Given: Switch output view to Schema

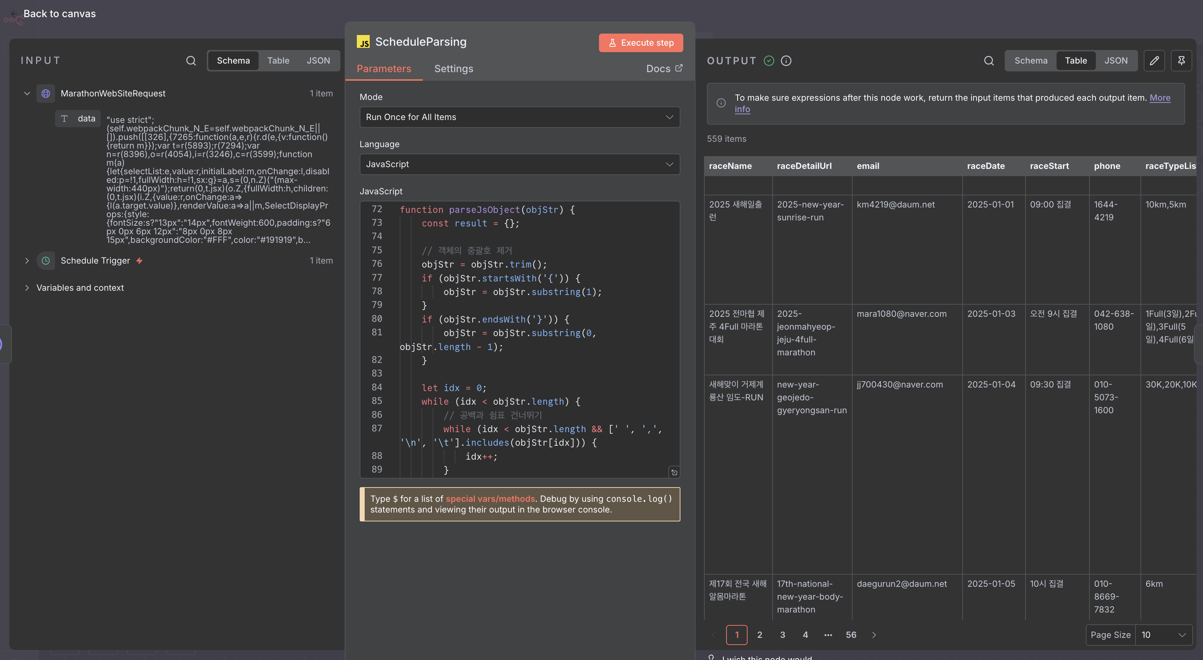Looking at the screenshot, I should click(x=1031, y=61).
